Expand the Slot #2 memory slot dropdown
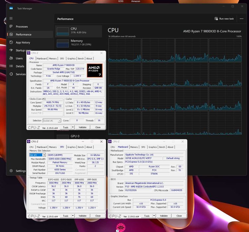 tap(44, 155)
